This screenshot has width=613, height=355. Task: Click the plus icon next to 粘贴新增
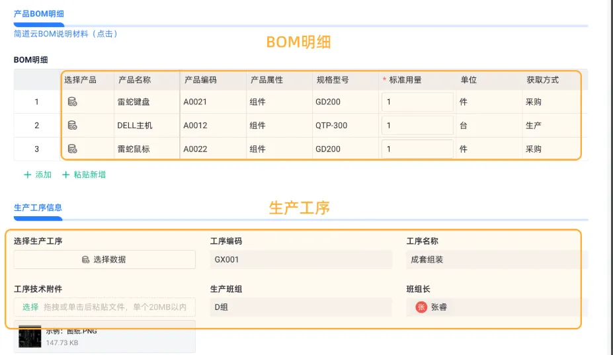pyautogui.click(x=65, y=175)
